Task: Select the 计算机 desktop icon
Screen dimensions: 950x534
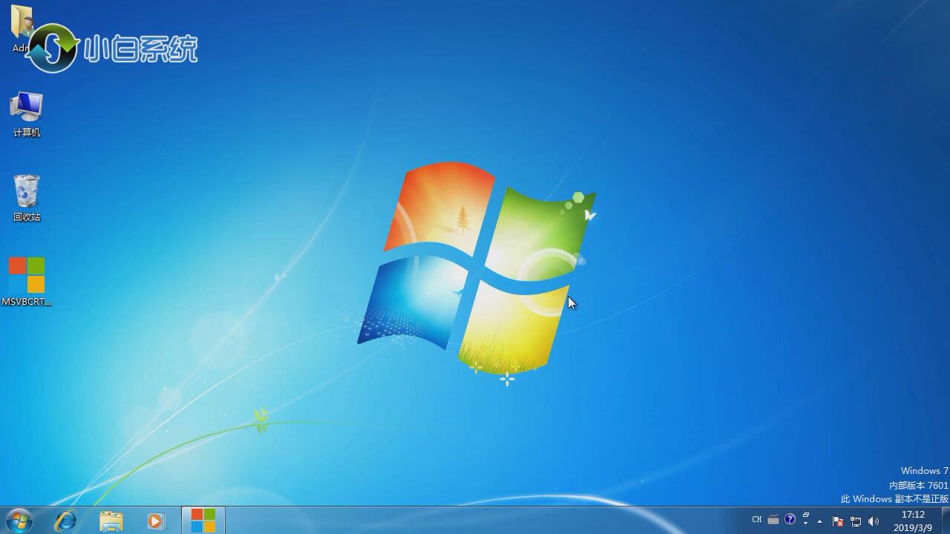Action: [27, 114]
